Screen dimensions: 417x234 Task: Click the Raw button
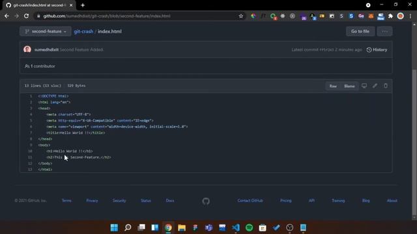[x=333, y=86]
